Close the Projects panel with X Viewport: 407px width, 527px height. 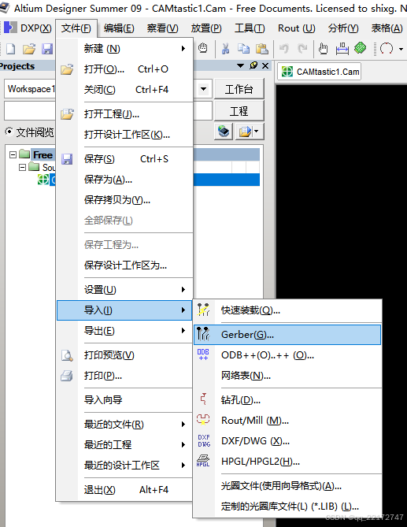265,65
